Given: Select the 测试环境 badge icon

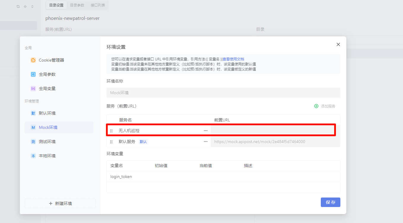Looking at the screenshot, I should point(33,142).
